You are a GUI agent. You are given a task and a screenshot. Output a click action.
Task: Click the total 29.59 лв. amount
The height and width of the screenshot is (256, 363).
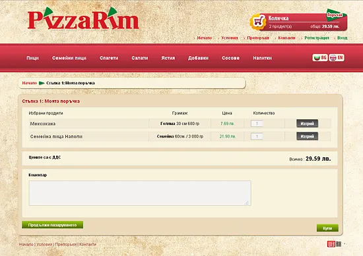click(x=318, y=159)
